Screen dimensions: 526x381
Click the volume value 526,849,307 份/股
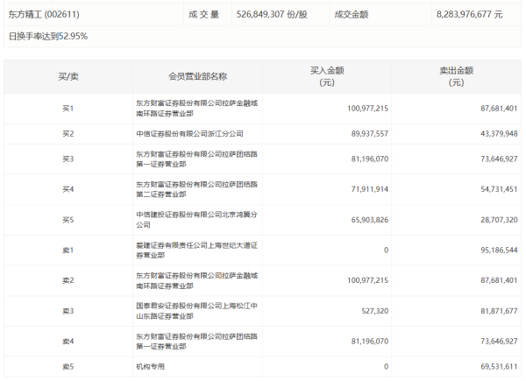[272, 14]
